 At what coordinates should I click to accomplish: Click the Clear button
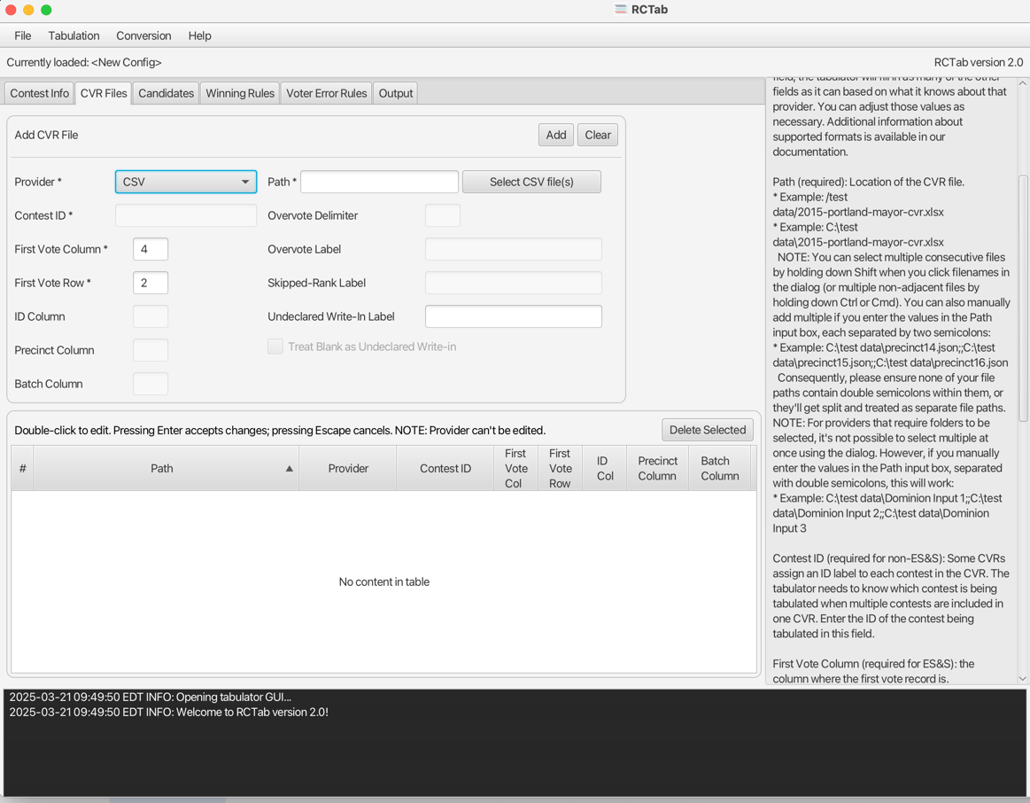click(598, 135)
